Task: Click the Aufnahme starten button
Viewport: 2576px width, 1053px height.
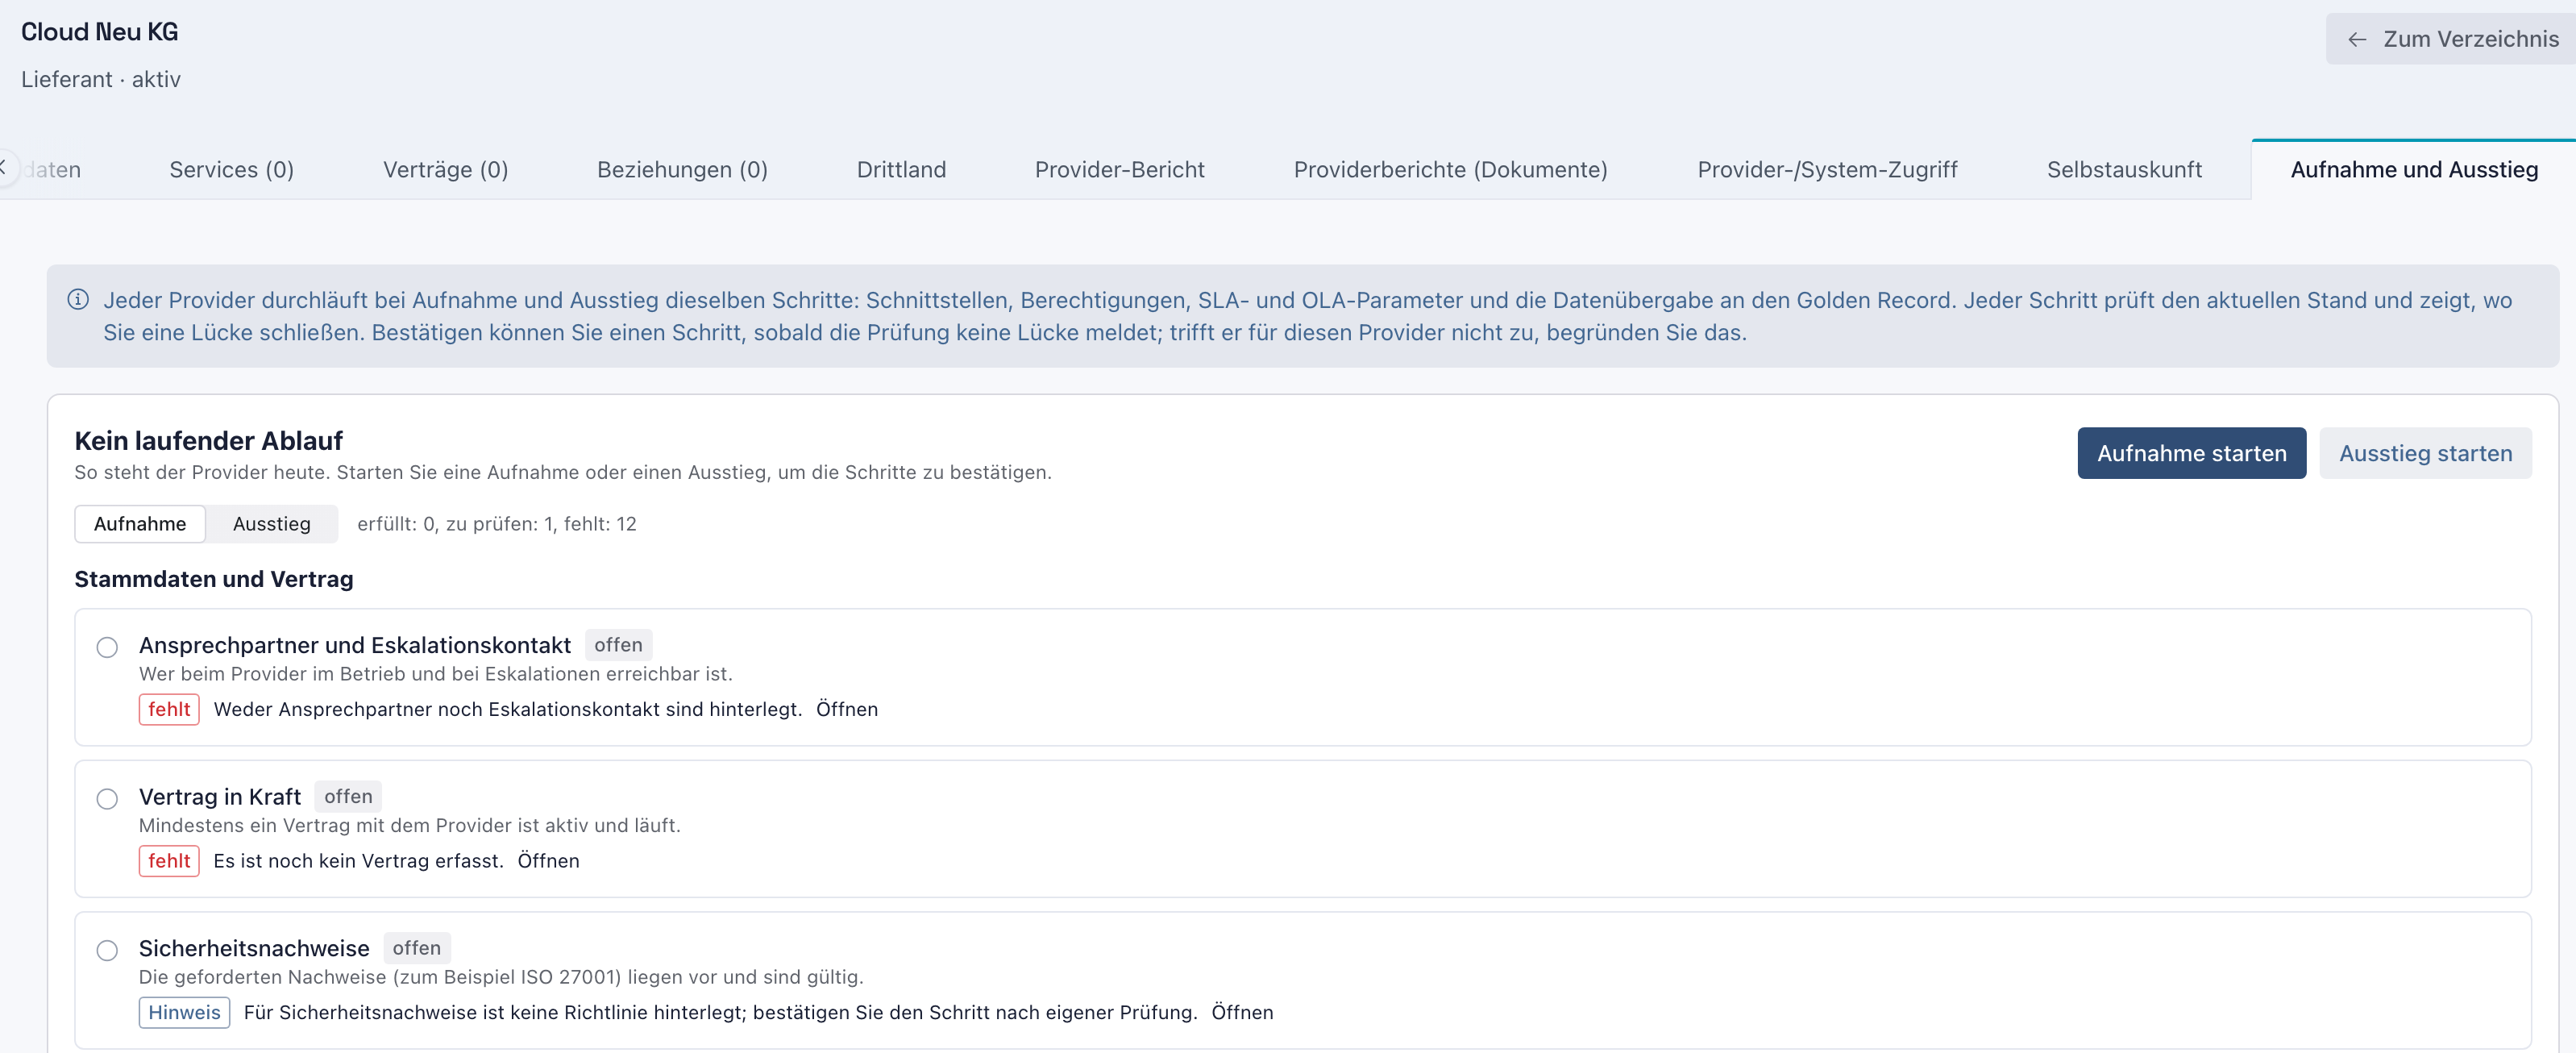Action: pos(2191,453)
